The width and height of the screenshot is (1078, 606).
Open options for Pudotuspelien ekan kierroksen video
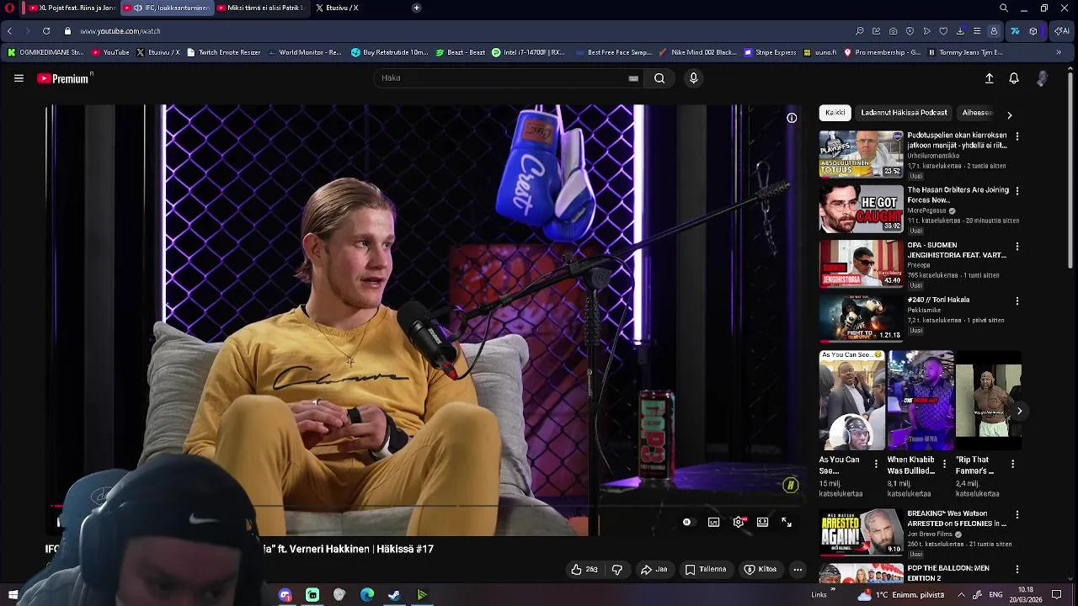tap(1017, 136)
